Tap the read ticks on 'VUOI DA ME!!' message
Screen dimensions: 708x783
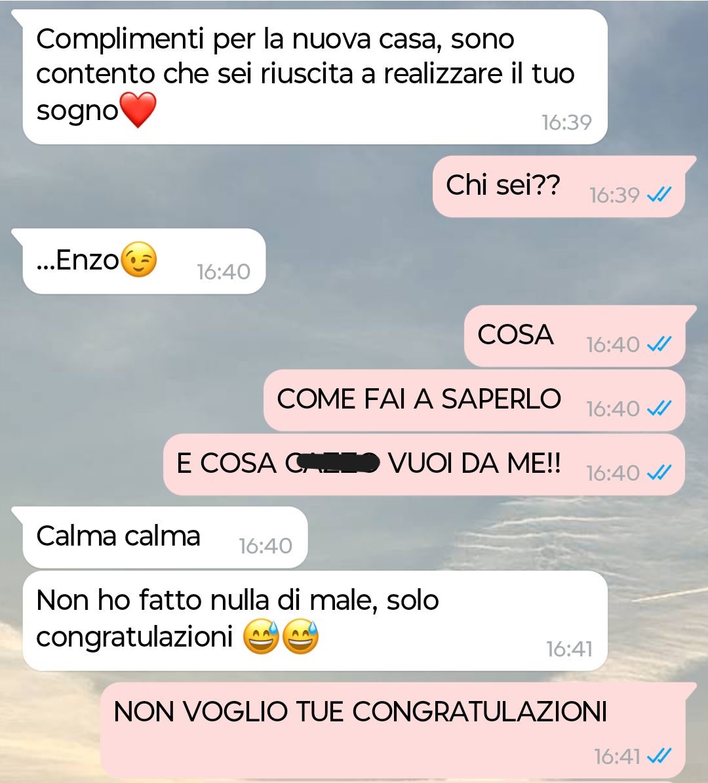click(659, 472)
